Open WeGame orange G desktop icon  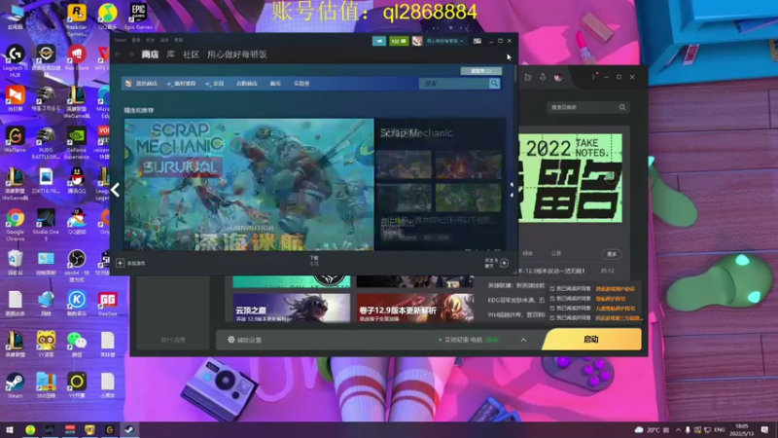15,140
